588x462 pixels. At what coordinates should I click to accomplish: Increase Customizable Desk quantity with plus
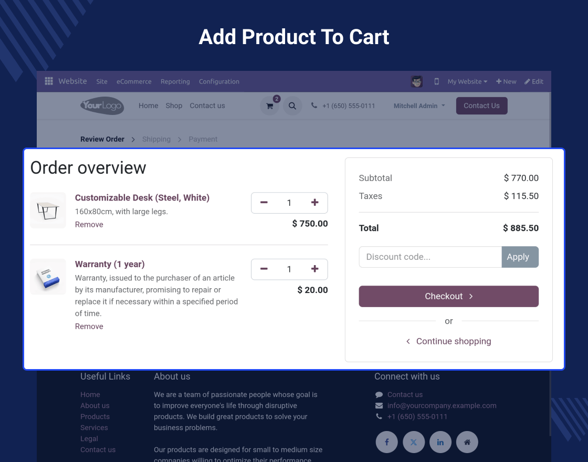(314, 203)
